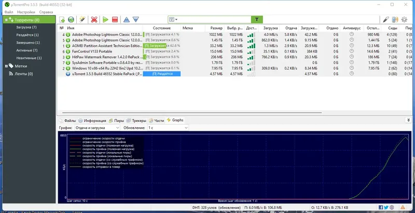
Task: Collapse the Торренты (8) tree node
Action: pyautogui.click(x=6, y=20)
